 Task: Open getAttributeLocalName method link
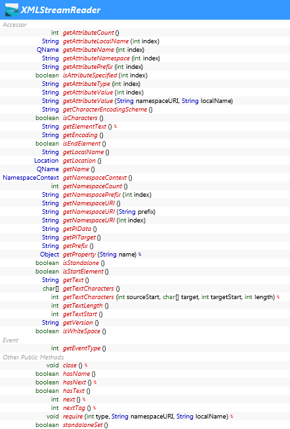[96, 41]
